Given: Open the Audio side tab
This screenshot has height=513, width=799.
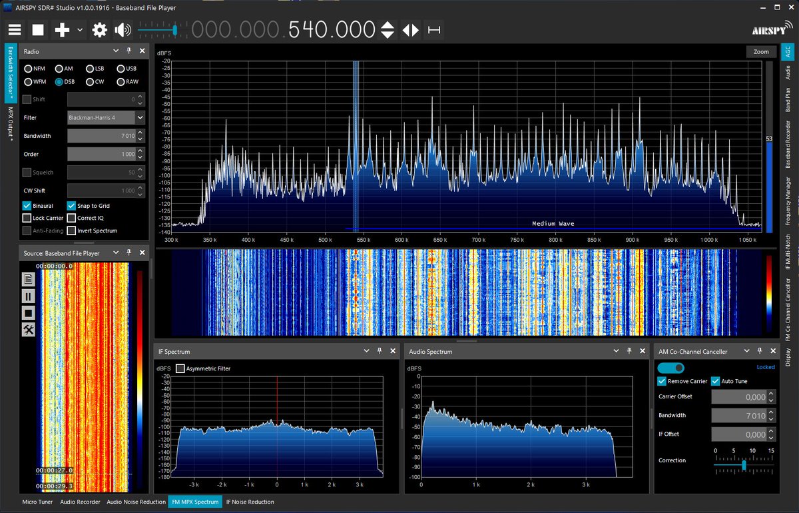Looking at the screenshot, I should click(788, 72).
